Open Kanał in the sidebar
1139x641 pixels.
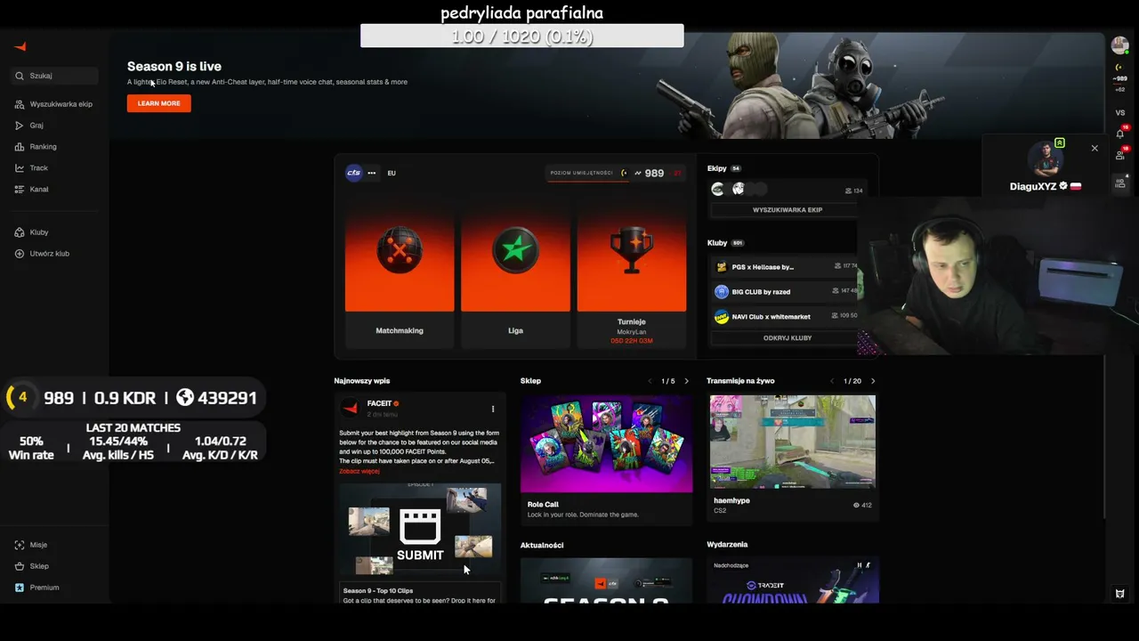click(x=32, y=190)
